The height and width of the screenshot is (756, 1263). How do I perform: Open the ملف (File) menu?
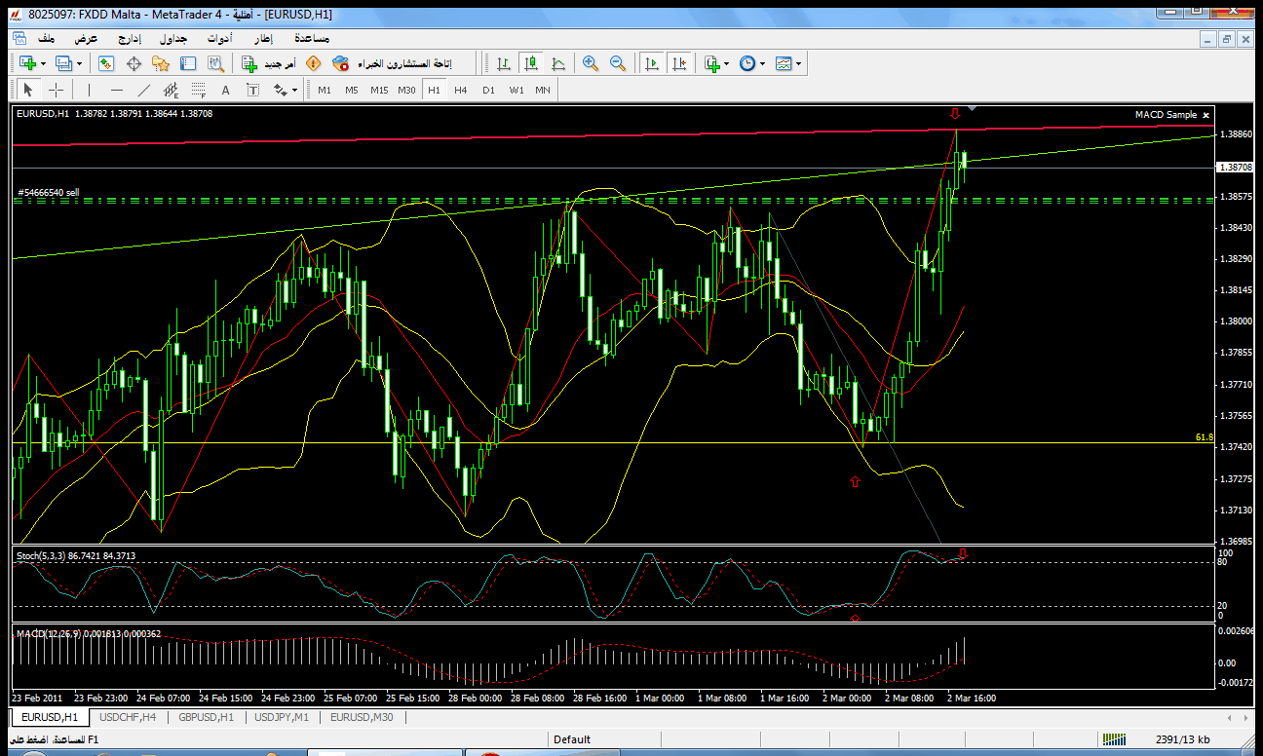[x=46, y=38]
